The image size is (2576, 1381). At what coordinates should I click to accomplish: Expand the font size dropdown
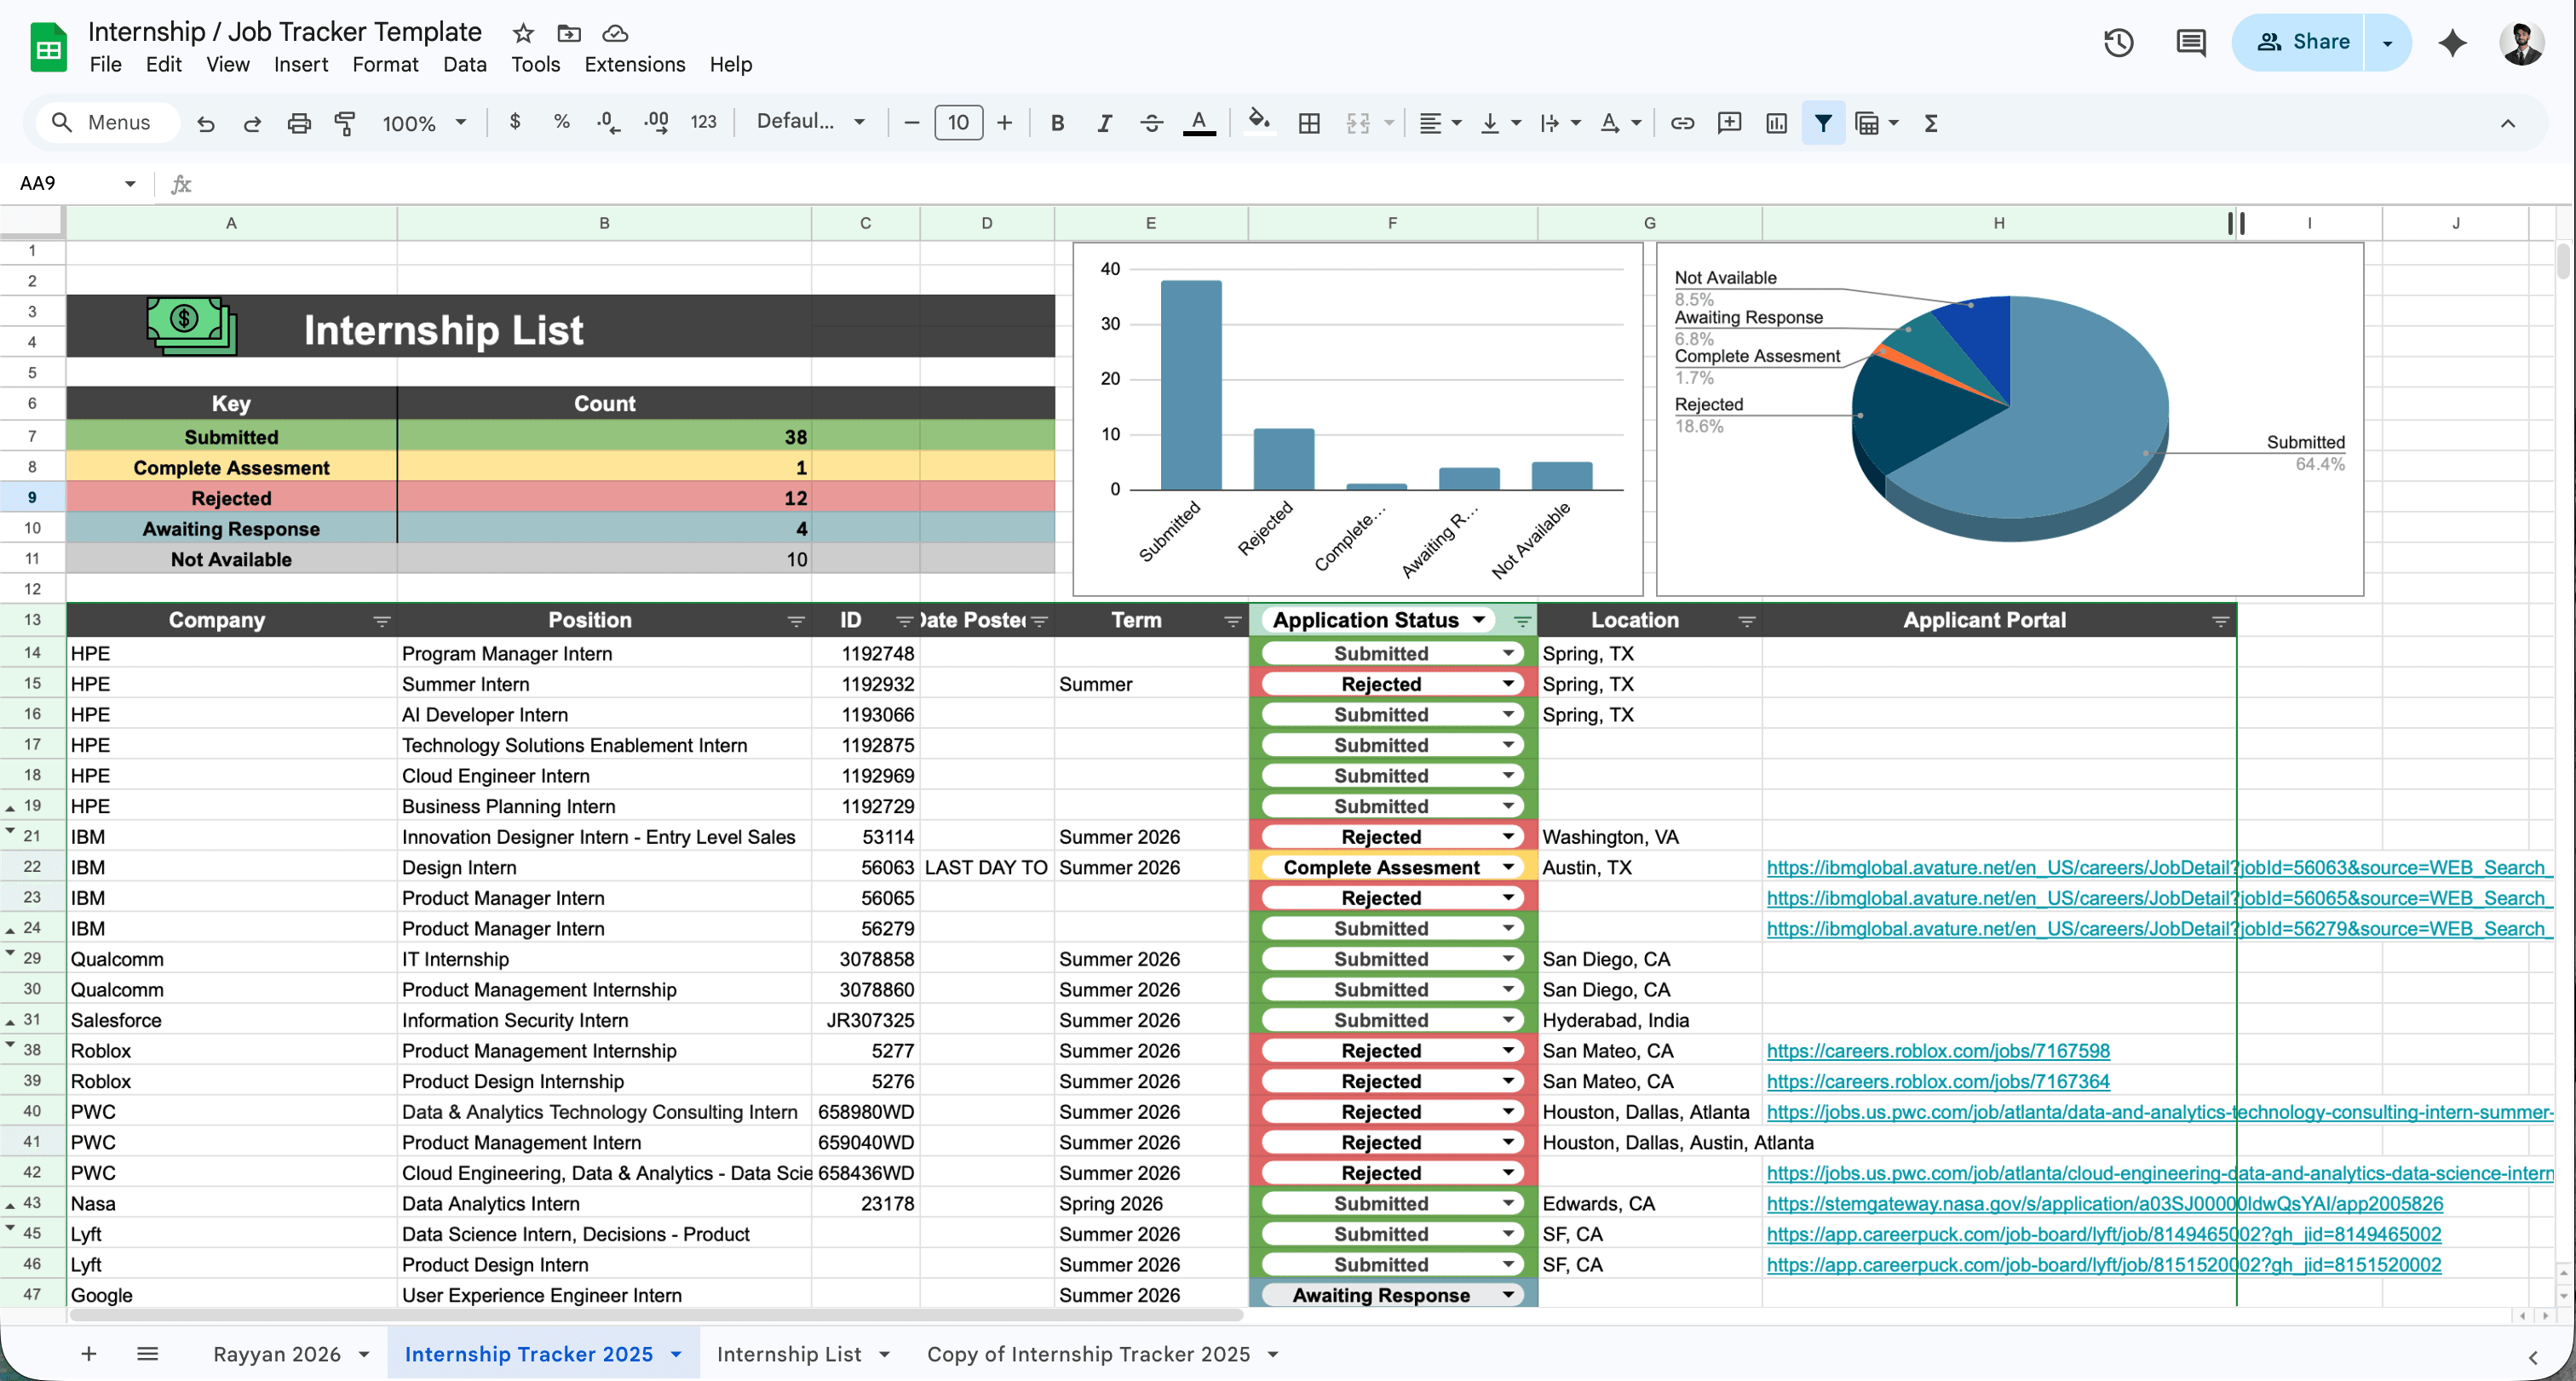[957, 122]
